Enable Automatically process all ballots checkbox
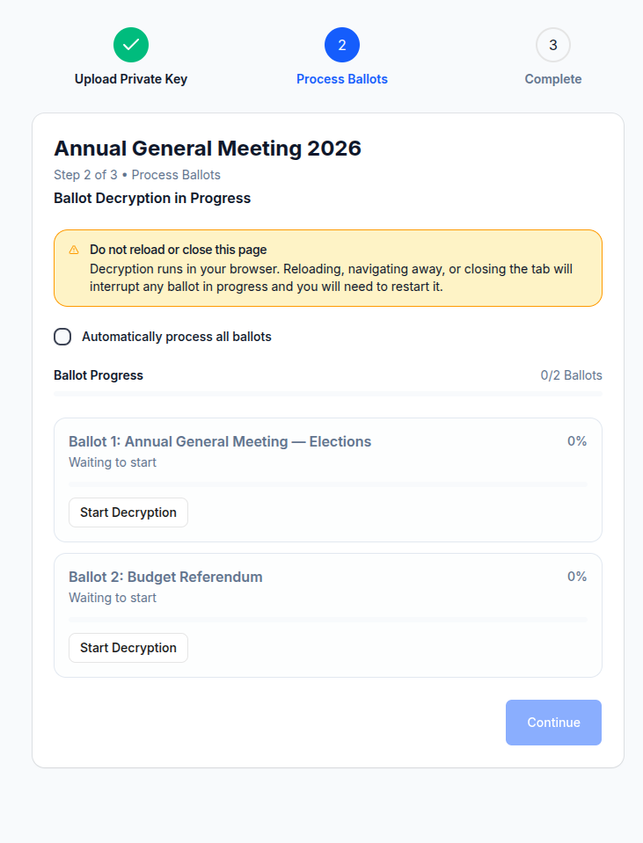The image size is (643, 843). [x=62, y=337]
